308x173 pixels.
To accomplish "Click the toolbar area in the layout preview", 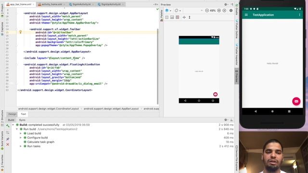I will point(199,41).
